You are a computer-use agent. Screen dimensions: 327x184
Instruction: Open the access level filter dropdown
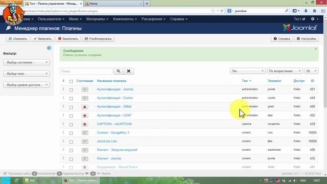click(27, 85)
